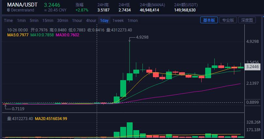Click the 24H volume 46,948,414

coord(149,10)
